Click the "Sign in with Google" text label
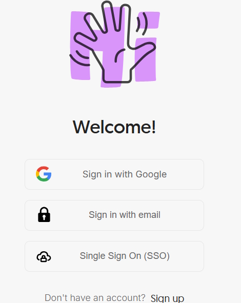Viewport: 241px width, 303px height. click(125, 174)
